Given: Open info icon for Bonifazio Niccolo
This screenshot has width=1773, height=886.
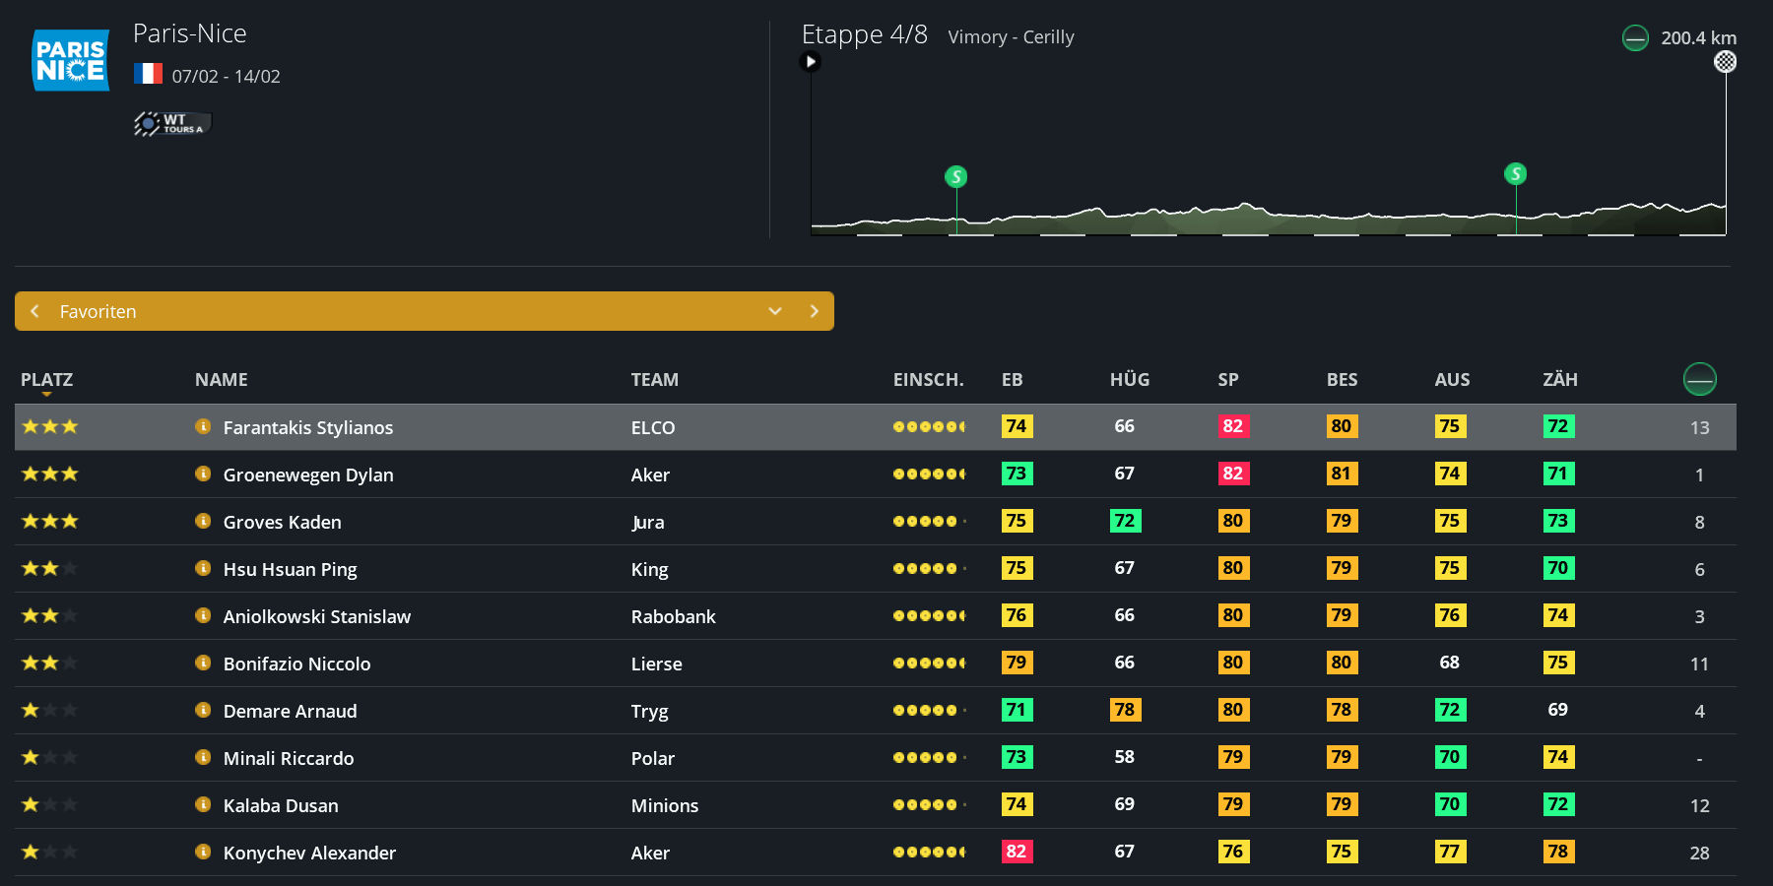Looking at the screenshot, I should pos(203,664).
